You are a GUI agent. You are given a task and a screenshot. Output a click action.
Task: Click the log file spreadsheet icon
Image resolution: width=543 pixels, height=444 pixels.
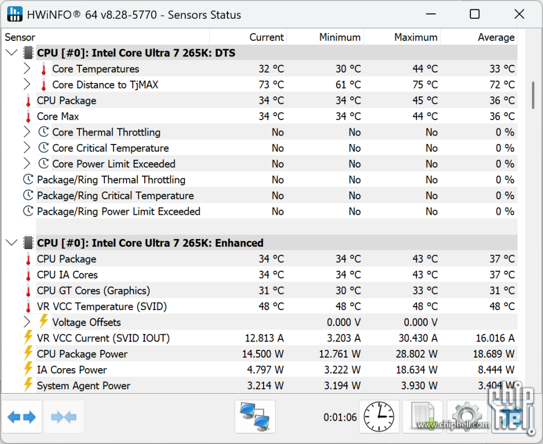(x=423, y=417)
